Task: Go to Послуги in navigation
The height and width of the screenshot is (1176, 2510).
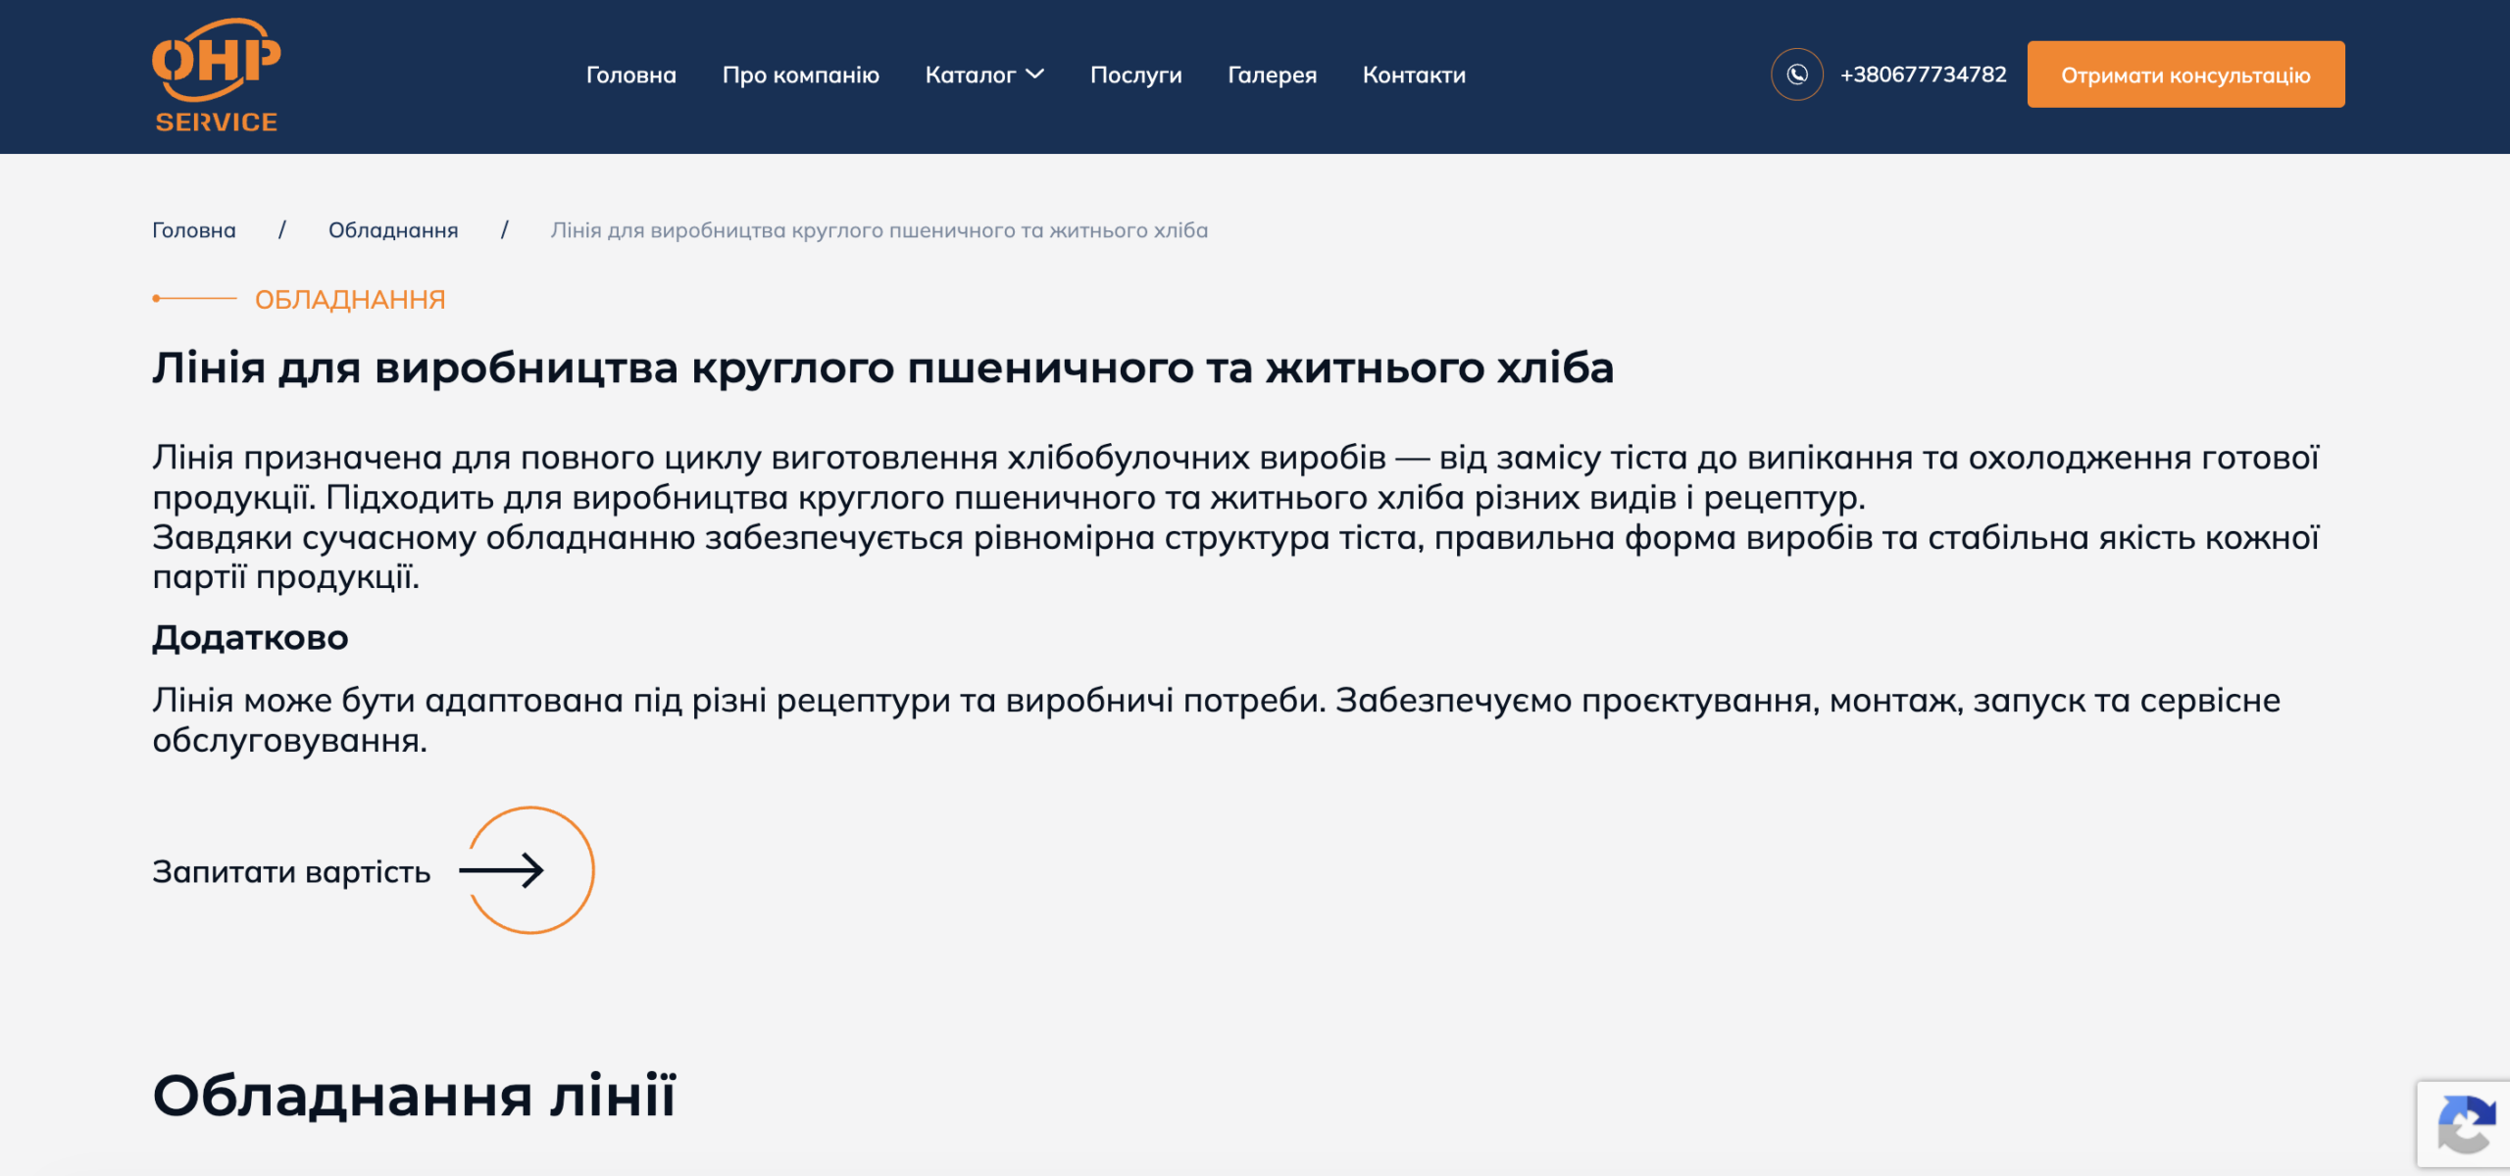Action: (x=1136, y=75)
